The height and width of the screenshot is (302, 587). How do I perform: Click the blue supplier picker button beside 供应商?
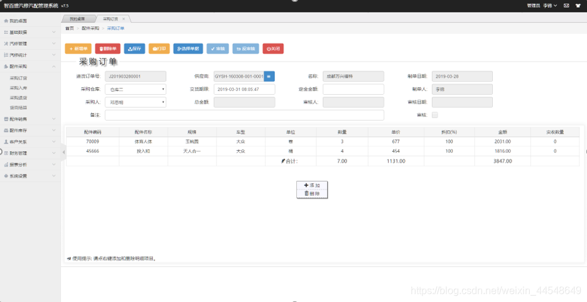coord(269,77)
